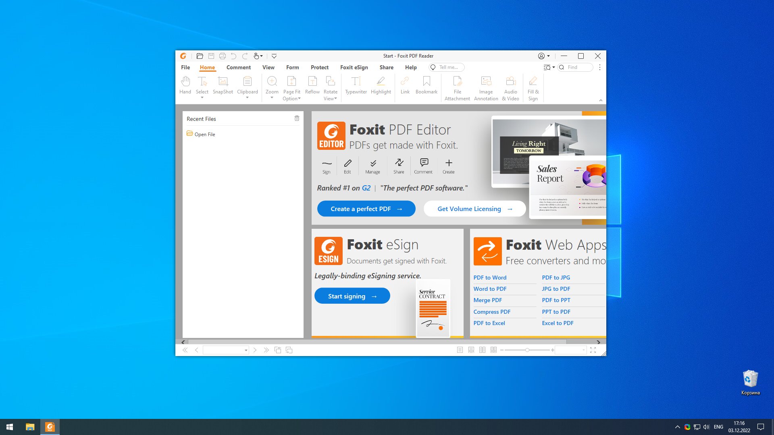Toggle single page view in status bar
The height and width of the screenshot is (435, 774).
460,350
